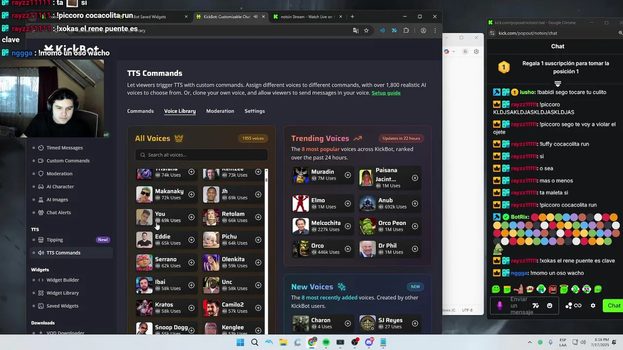Open AI Character in sidebar
This screenshot has width=623, height=350.
(60, 187)
